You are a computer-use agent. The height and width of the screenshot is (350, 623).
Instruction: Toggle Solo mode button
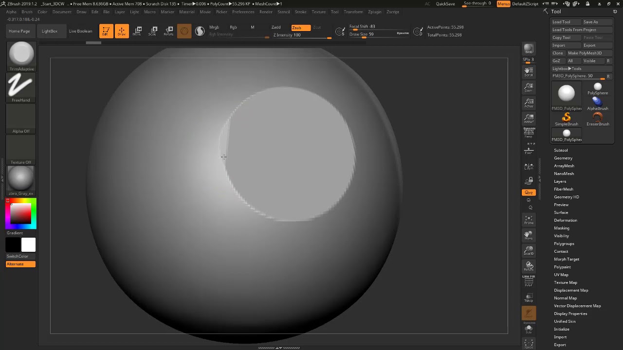click(529, 329)
